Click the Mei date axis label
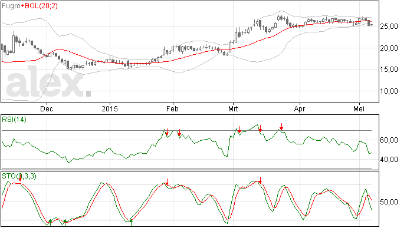Screen dimensions: 407x228 359,109
